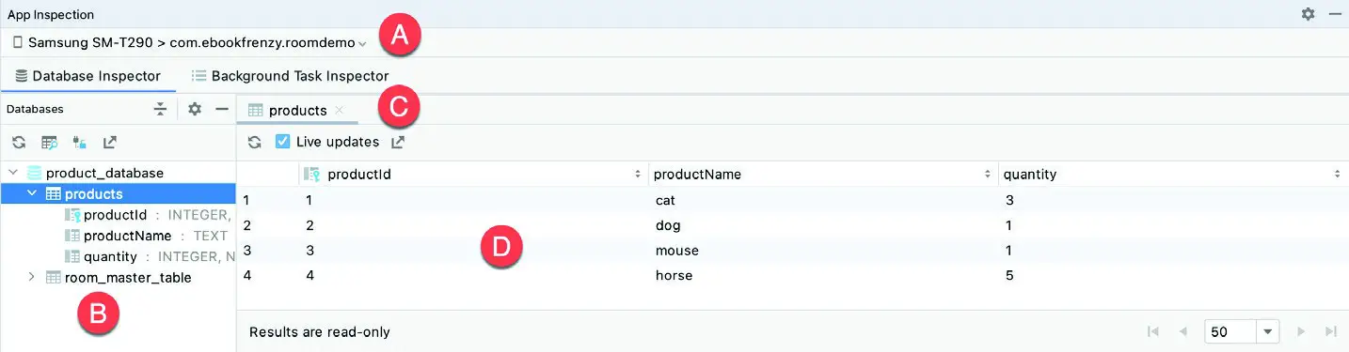Click the refresh table icon beside Live updates
The width and height of the screenshot is (1349, 352).
pyautogui.click(x=254, y=143)
